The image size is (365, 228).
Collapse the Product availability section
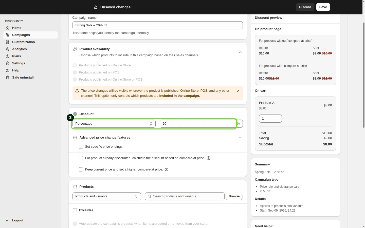240,52
